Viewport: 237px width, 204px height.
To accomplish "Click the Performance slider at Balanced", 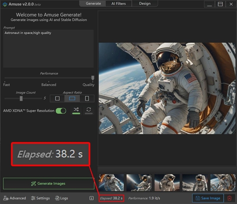I will (49, 78).
